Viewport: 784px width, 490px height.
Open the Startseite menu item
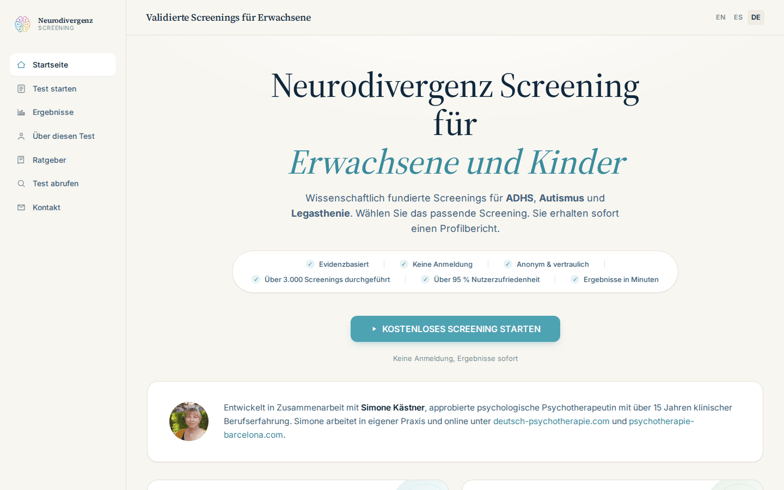63,65
